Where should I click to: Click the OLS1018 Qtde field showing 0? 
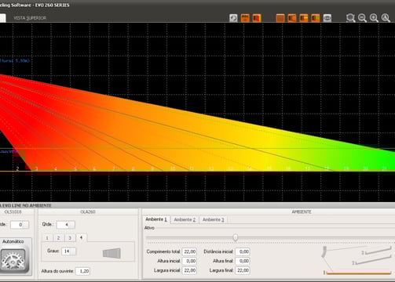[x=20, y=225]
